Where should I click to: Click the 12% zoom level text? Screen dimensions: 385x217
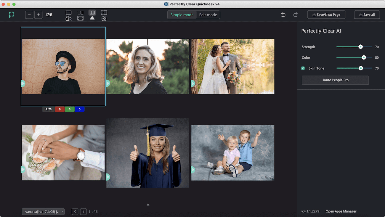(49, 15)
